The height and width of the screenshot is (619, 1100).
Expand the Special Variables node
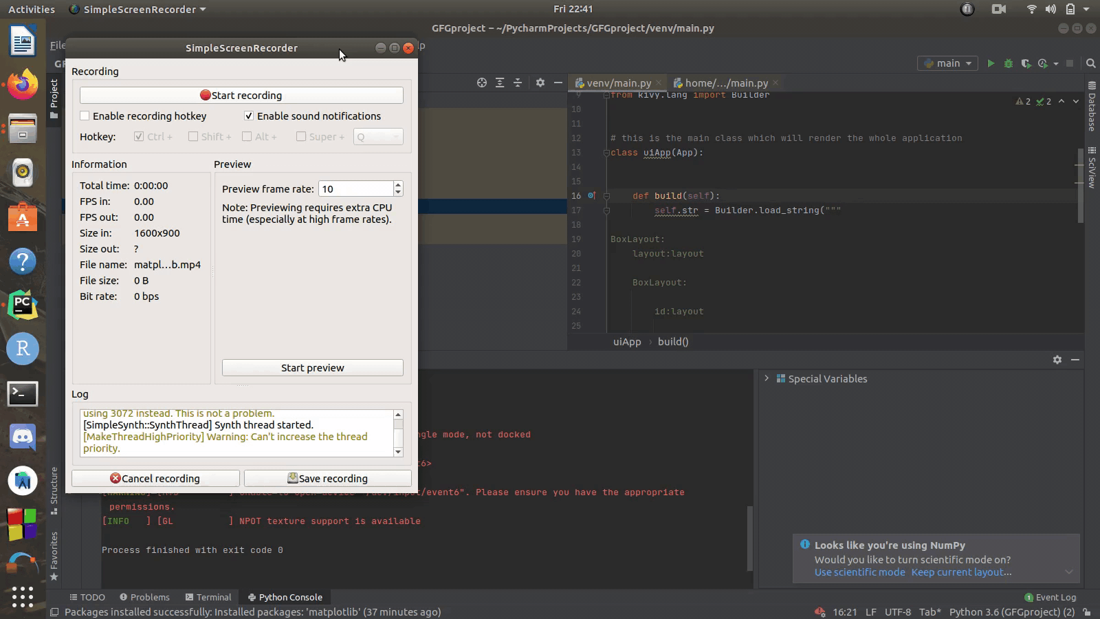click(x=767, y=378)
